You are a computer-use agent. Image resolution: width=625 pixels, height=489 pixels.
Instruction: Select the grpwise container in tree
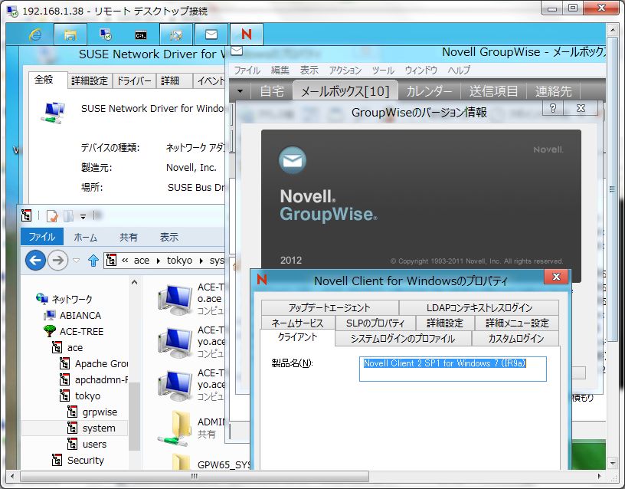pos(92,412)
